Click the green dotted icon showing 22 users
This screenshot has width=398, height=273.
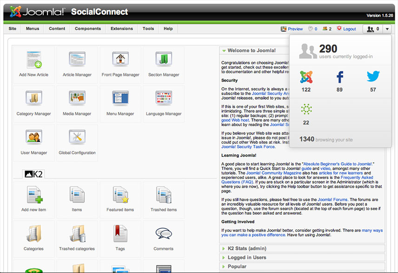tap(306, 109)
